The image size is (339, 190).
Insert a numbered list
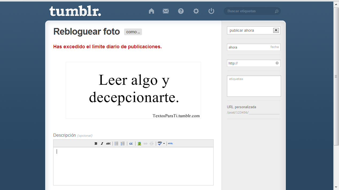(x=123, y=143)
